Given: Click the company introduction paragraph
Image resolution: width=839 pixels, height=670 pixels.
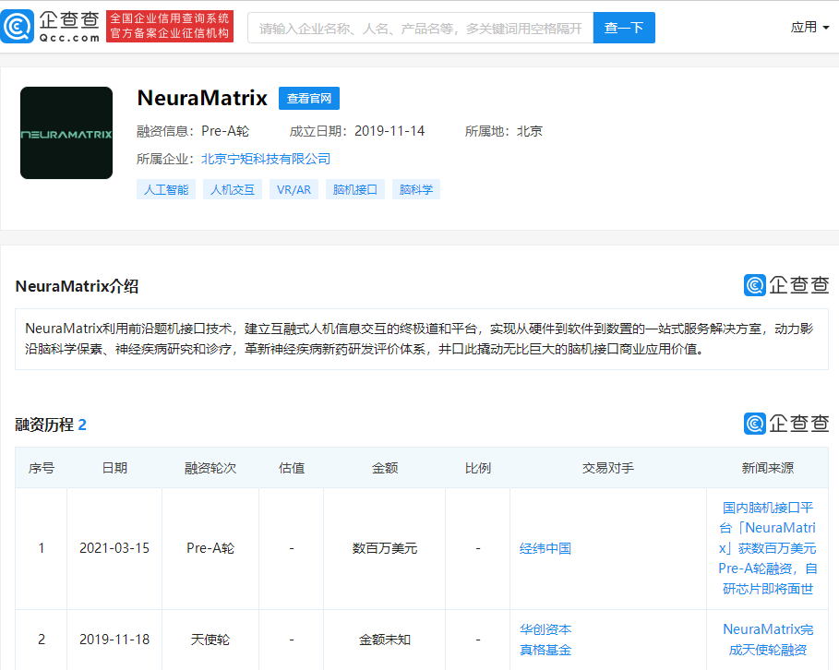Looking at the screenshot, I should [421, 339].
